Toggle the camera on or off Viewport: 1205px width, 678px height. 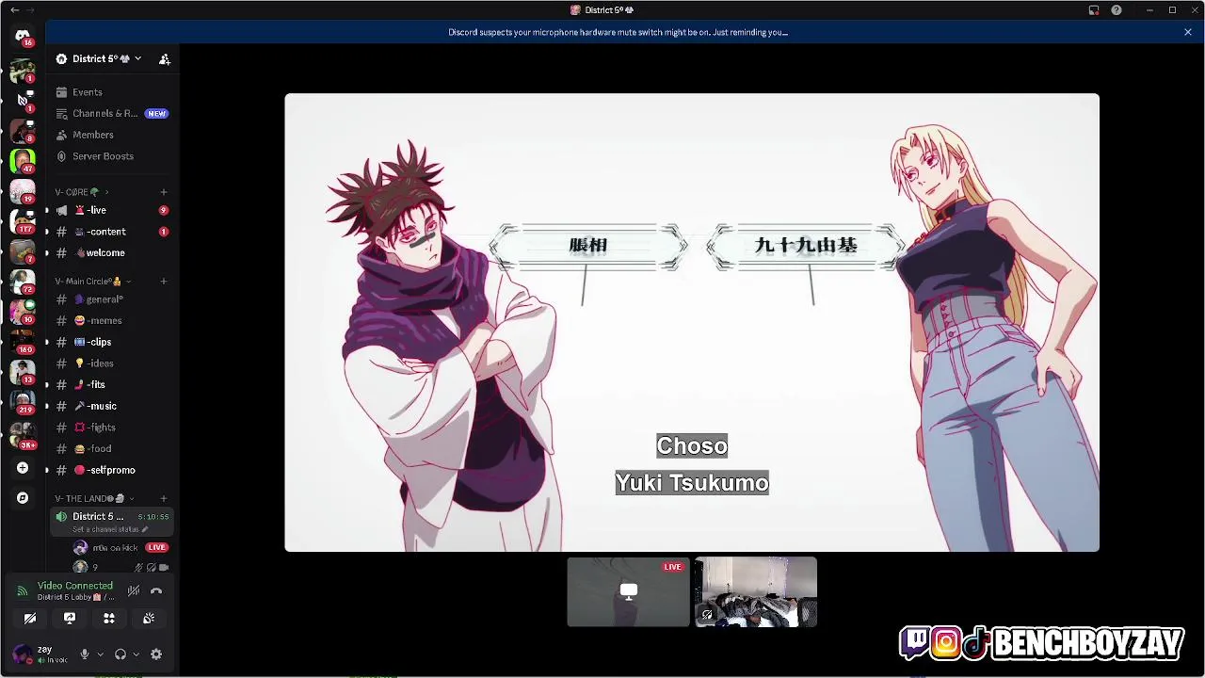click(x=30, y=619)
